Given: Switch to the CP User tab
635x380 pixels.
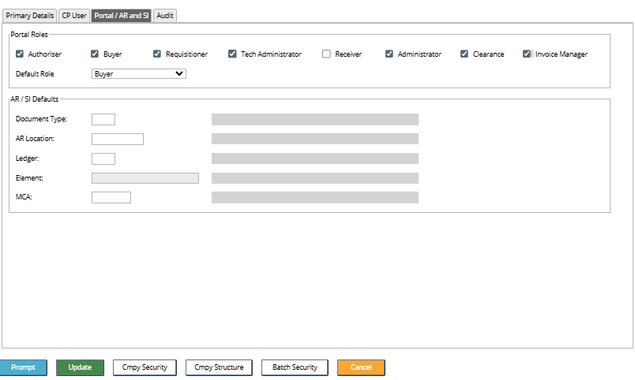Looking at the screenshot, I should tap(74, 16).
